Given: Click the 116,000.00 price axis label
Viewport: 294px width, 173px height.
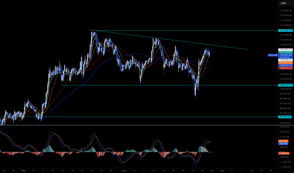Looking at the screenshot, I should pyautogui.click(x=286, y=10).
